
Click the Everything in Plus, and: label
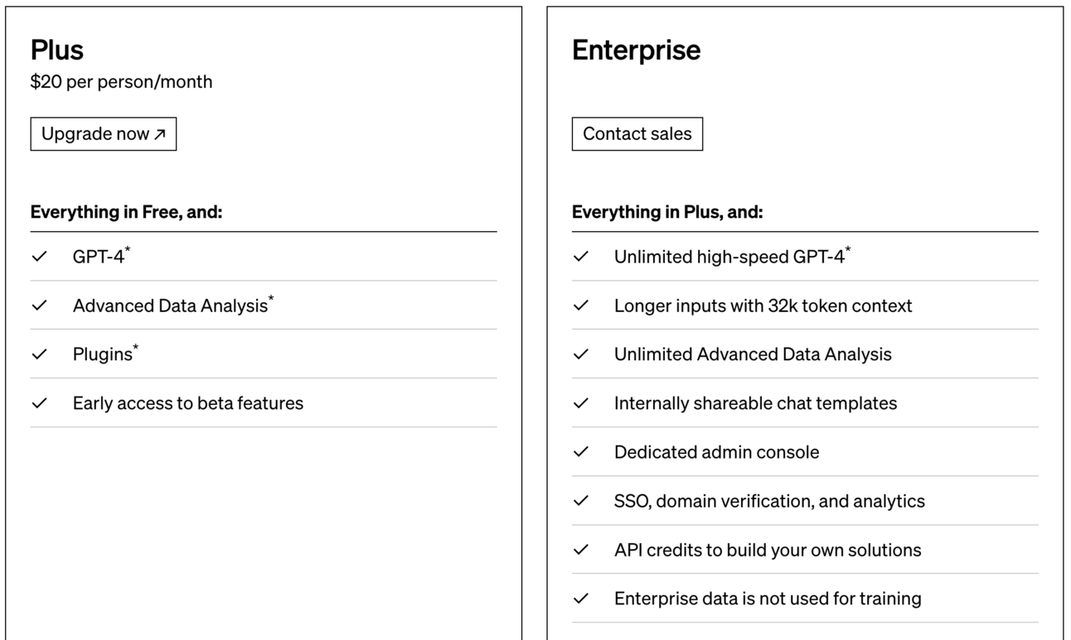[x=667, y=212]
